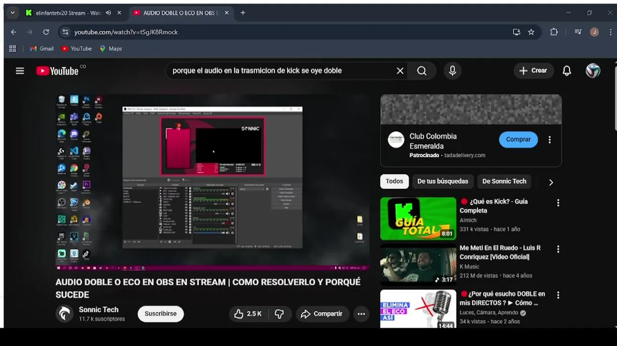Bookmark this page with star icon
The height and width of the screenshot is (346, 617).
click(x=531, y=32)
